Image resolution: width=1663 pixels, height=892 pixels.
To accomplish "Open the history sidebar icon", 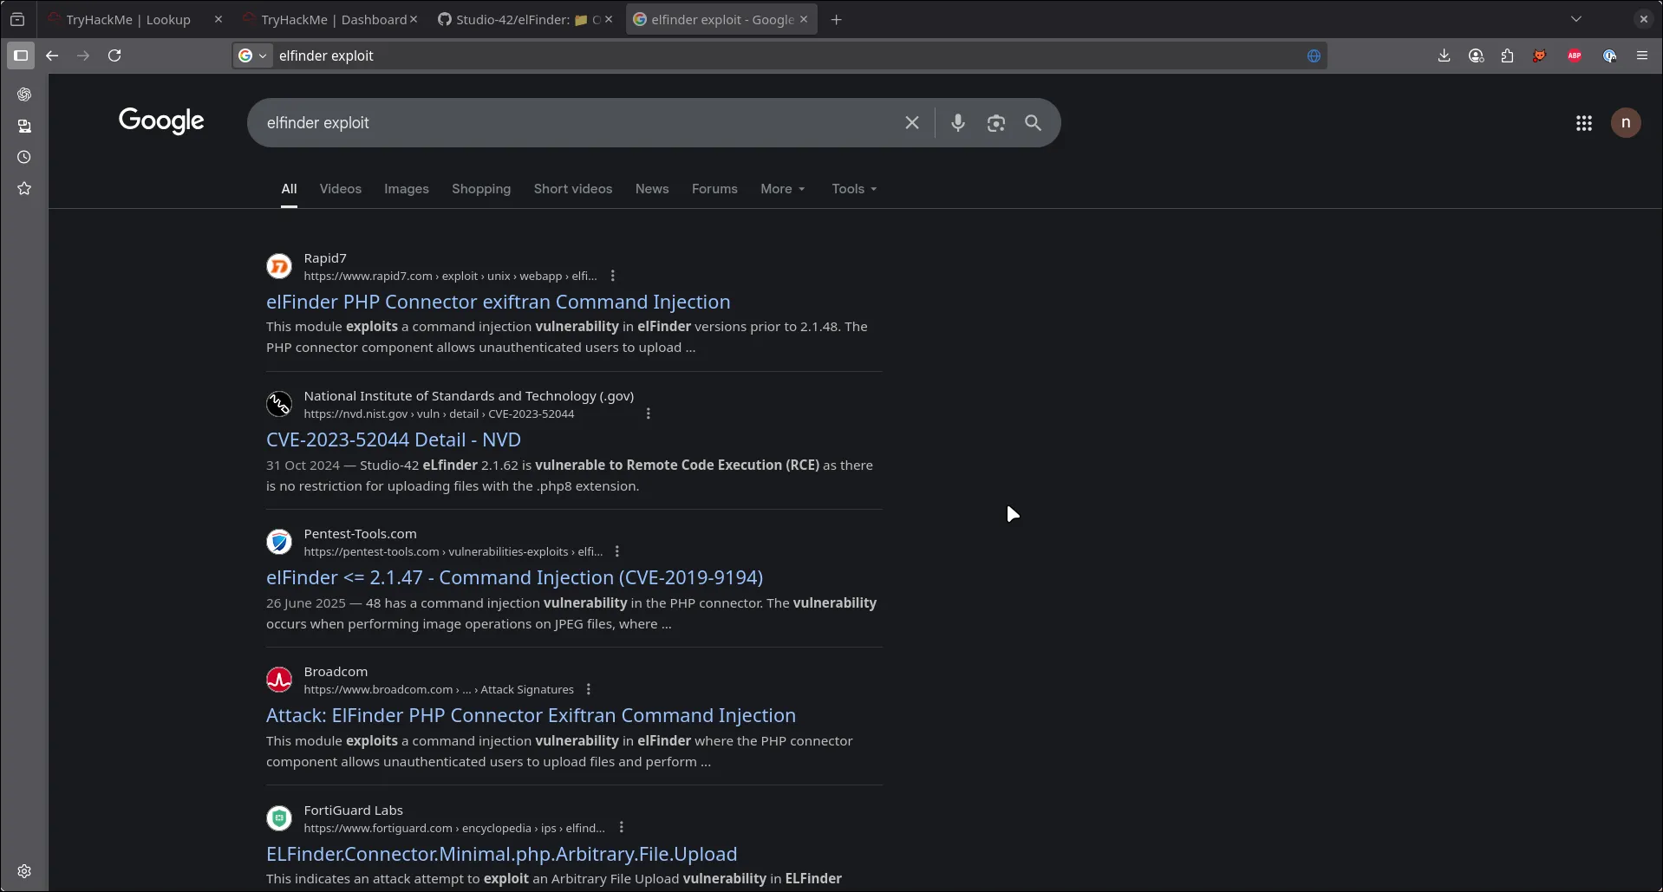I will click(x=24, y=157).
